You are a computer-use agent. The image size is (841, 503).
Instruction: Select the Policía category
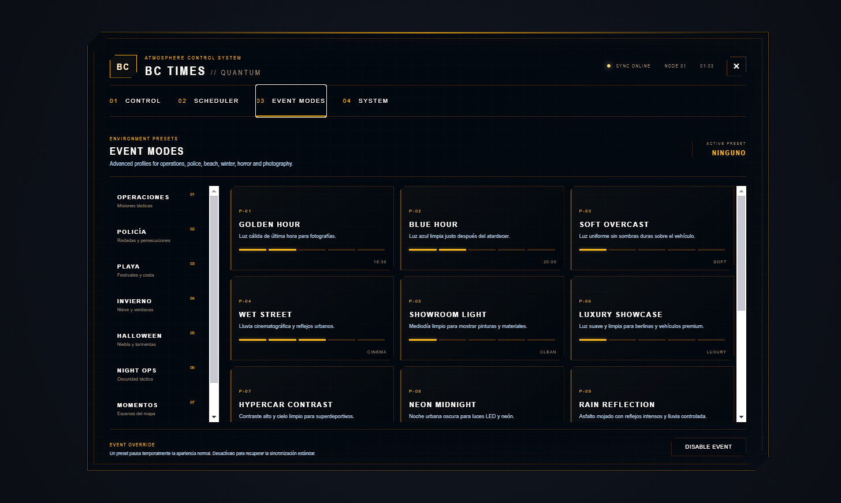coord(156,236)
